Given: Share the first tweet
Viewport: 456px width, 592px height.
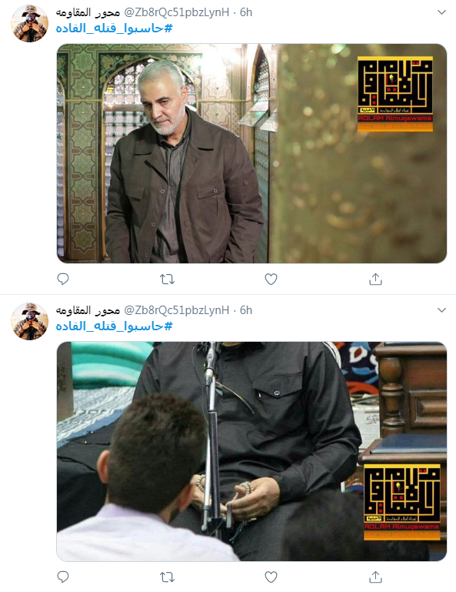Looking at the screenshot, I should pyautogui.click(x=375, y=279).
